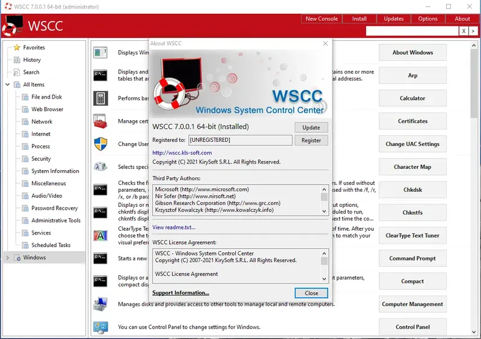Select Gibson Research Corporation entry

218,203
